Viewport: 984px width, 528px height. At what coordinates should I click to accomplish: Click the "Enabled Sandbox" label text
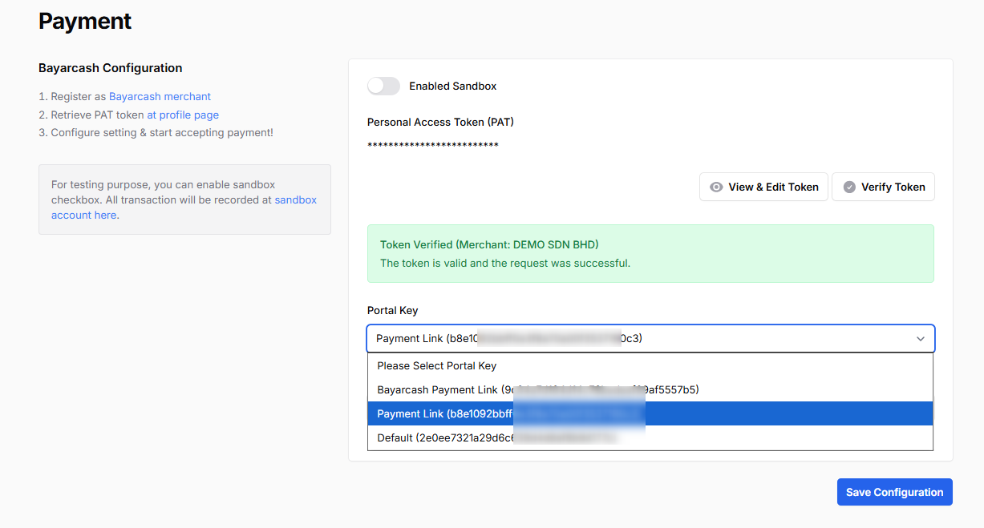452,86
